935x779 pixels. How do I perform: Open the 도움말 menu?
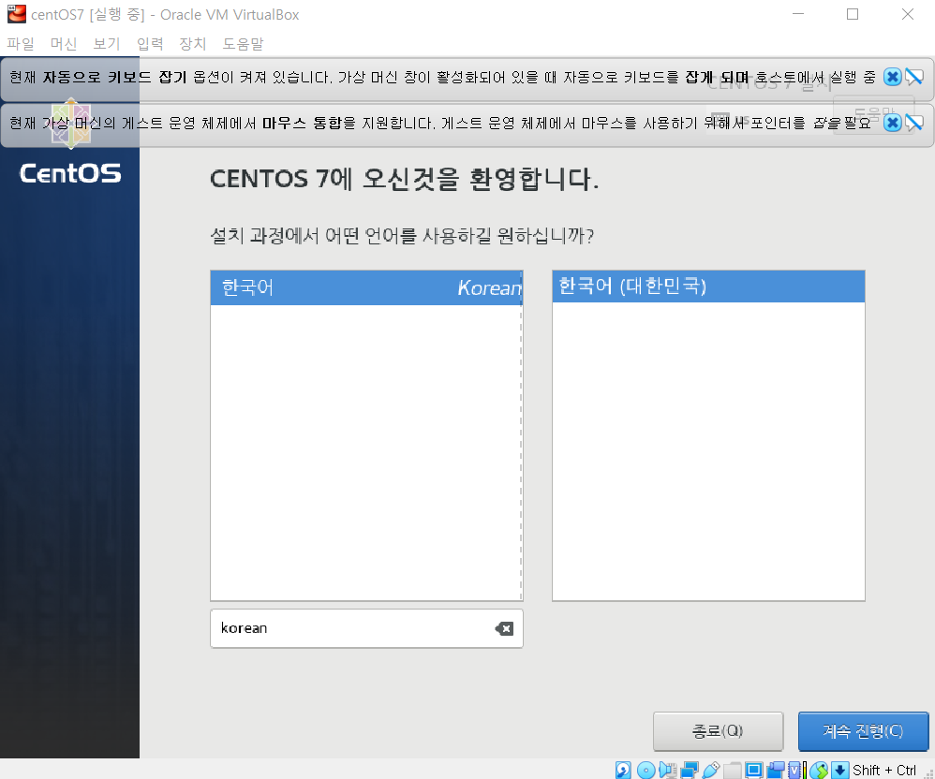coord(244,43)
